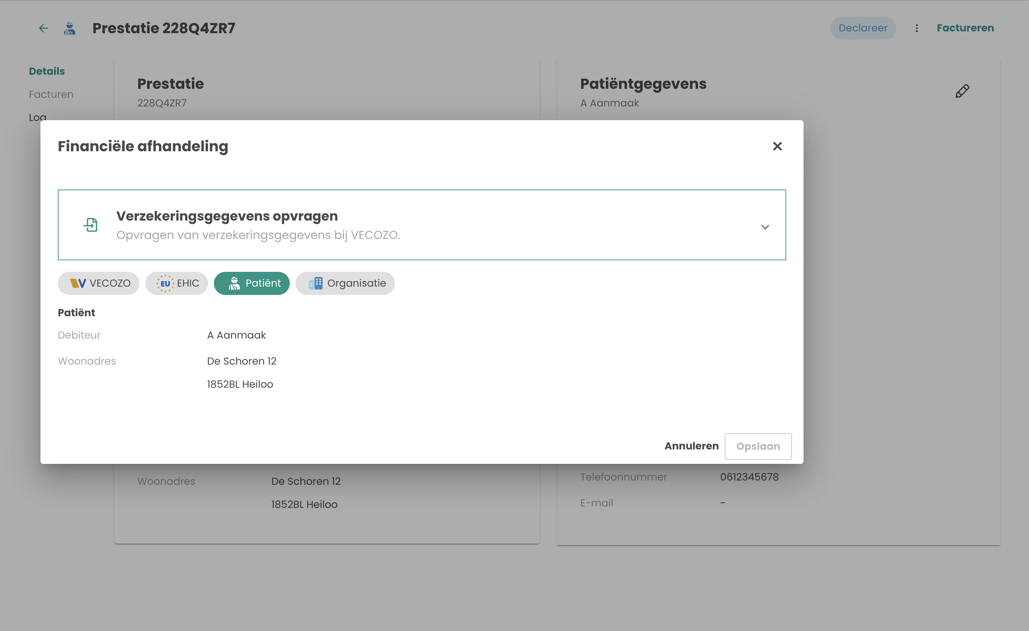Click the Factureren link

coord(965,28)
